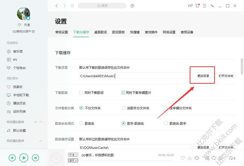Switch to 音频设备 tab
The image size is (244, 166).
(187, 32)
